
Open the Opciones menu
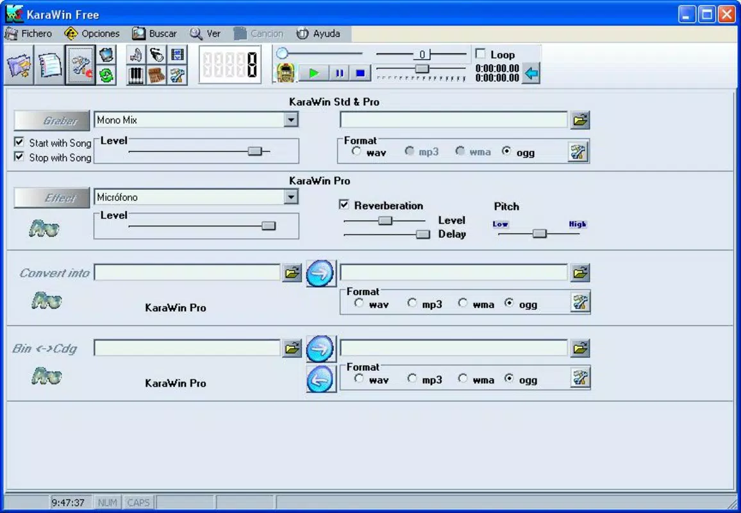click(92, 33)
